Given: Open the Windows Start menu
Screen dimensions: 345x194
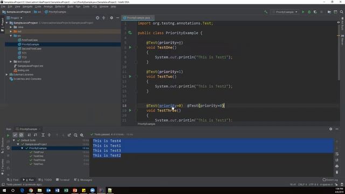Looking at the screenshot, I should coord(4,190).
